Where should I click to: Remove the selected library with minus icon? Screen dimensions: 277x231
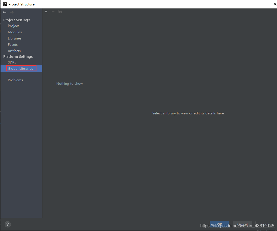[x=53, y=12]
